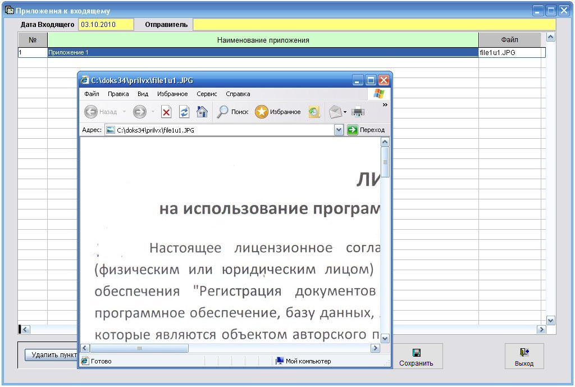Click the Сохранить button label
Image resolution: width=575 pixels, height=387 pixels.
click(x=416, y=363)
